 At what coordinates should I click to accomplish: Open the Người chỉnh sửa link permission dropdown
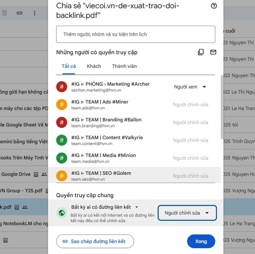[187, 213]
